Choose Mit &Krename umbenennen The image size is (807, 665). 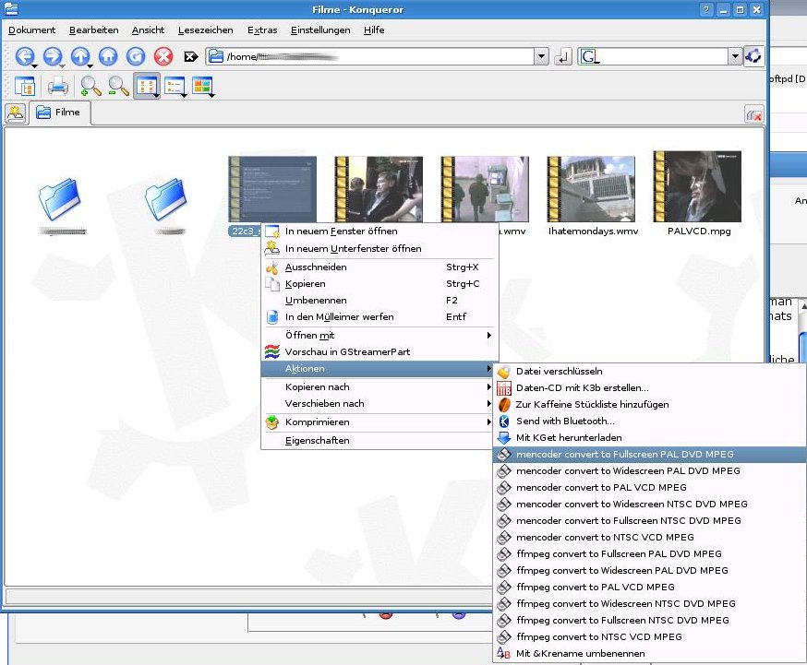pyautogui.click(x=649, y=654)
